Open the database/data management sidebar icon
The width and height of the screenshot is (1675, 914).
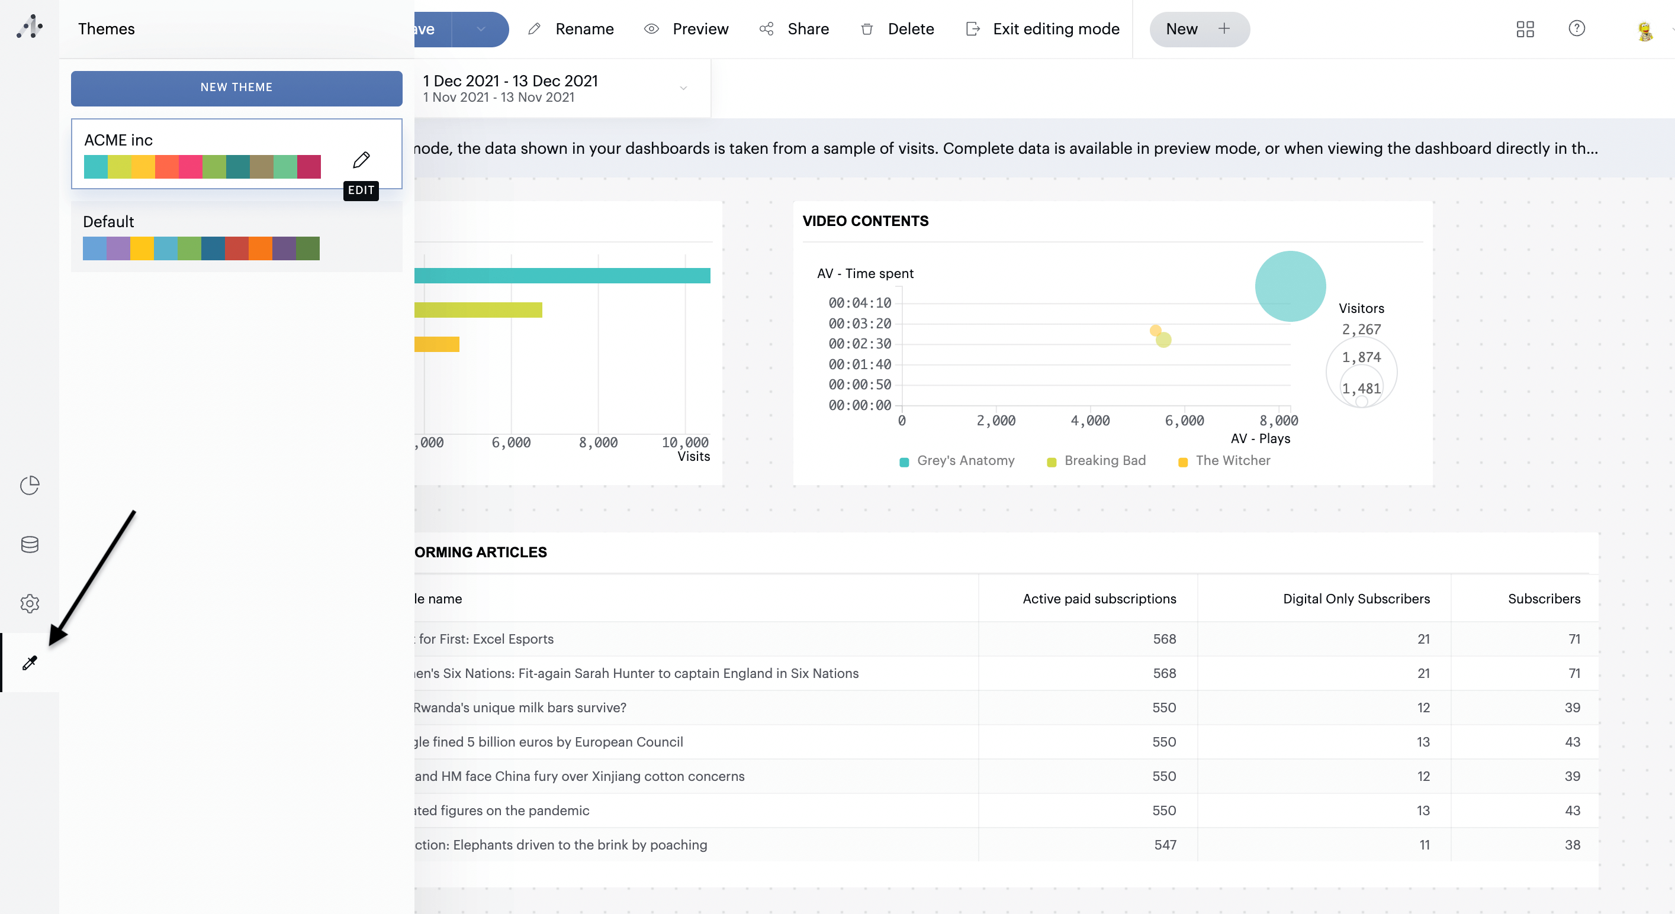[29, 544]
